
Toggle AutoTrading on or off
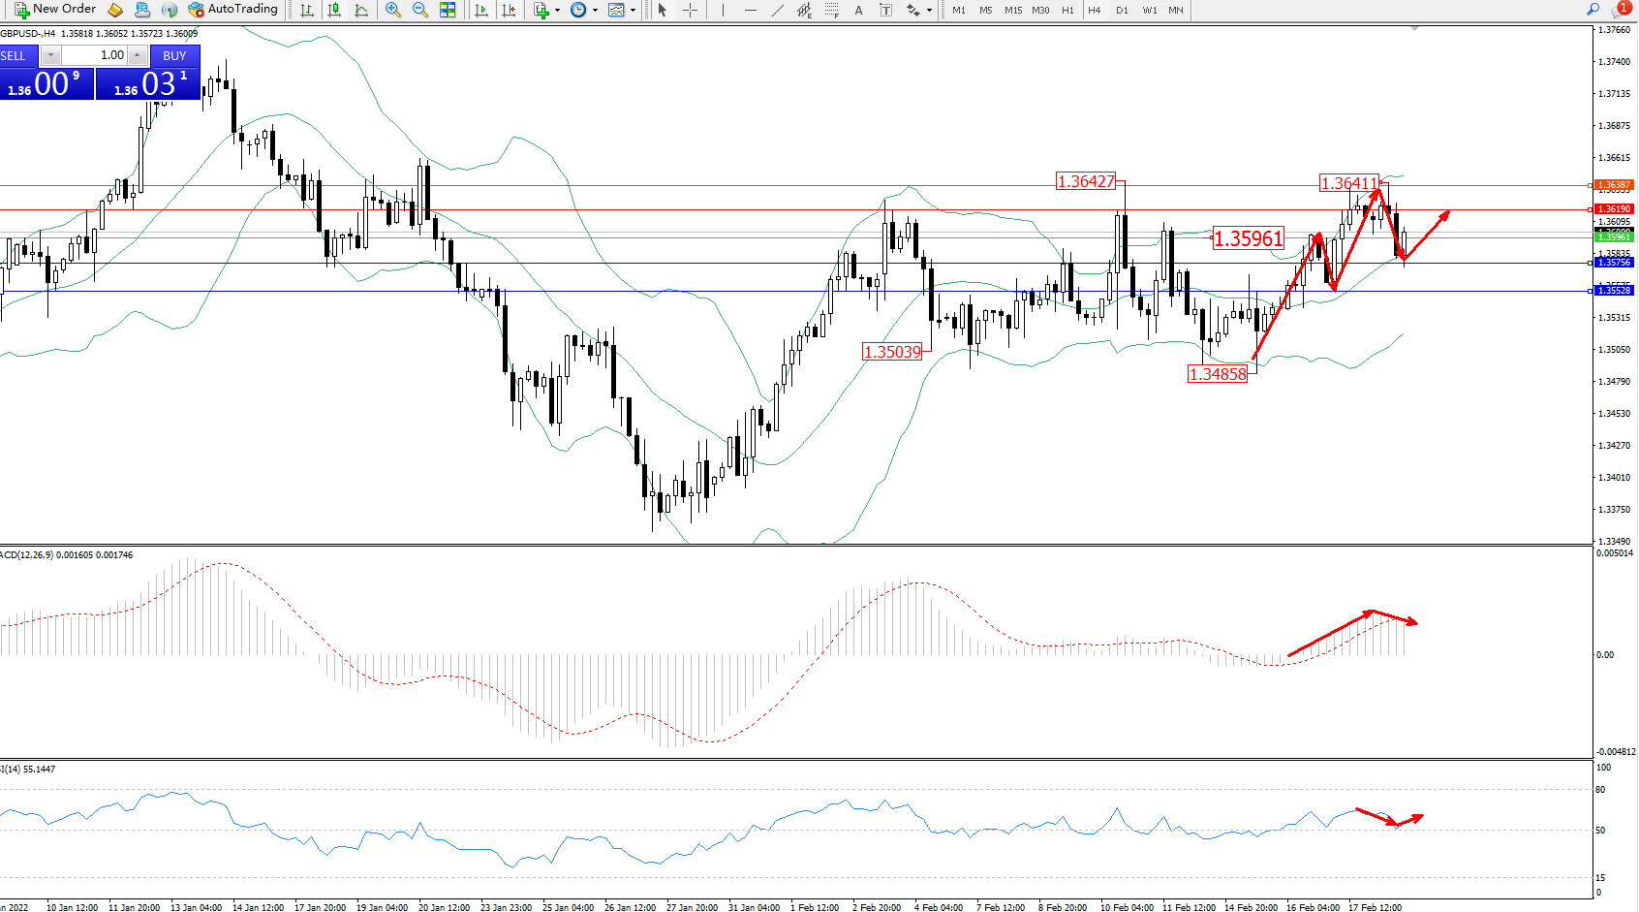pyautogui.click(x=232, y=10)
